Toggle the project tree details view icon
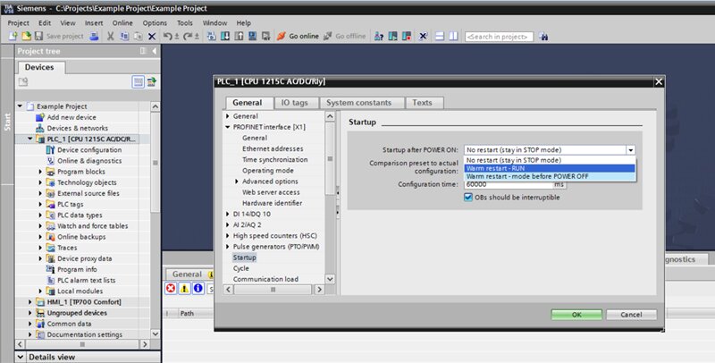715x363 pixels. (139, 81)
